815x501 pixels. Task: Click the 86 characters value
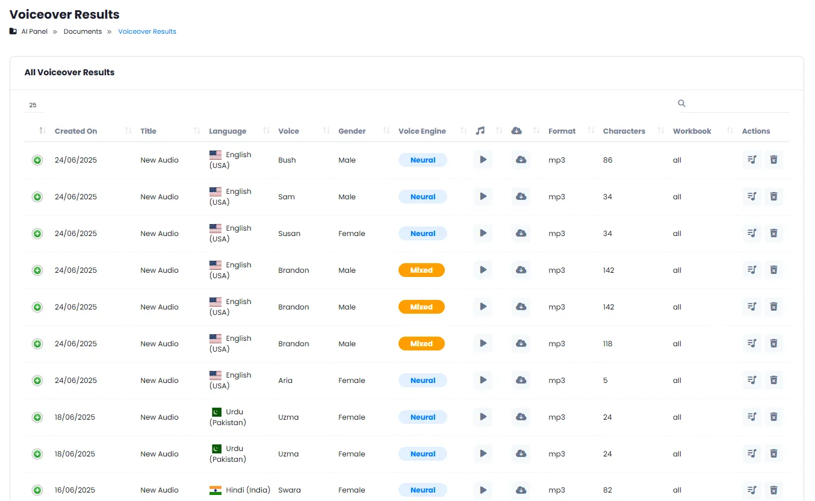point(607,160)
